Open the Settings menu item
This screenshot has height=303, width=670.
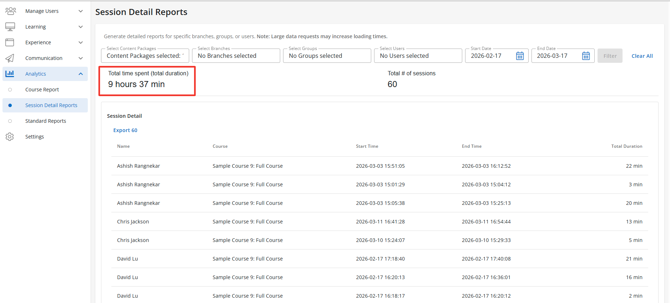[x=35, y=137]
